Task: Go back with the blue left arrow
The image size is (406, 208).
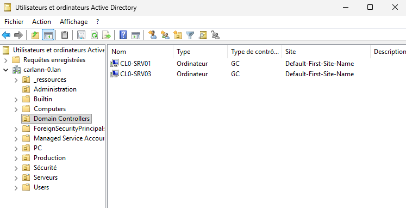Action: click(x=6, y=35)
